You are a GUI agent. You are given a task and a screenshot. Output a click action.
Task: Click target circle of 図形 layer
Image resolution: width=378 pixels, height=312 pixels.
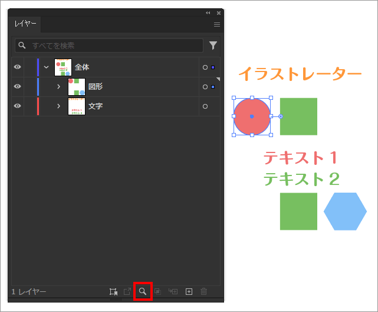(205, 87)
